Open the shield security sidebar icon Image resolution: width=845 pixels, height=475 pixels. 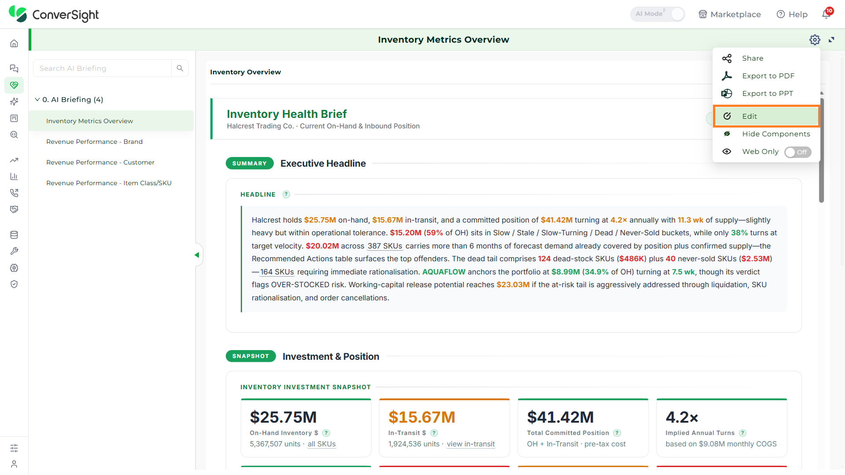click(x=14, y=284)
